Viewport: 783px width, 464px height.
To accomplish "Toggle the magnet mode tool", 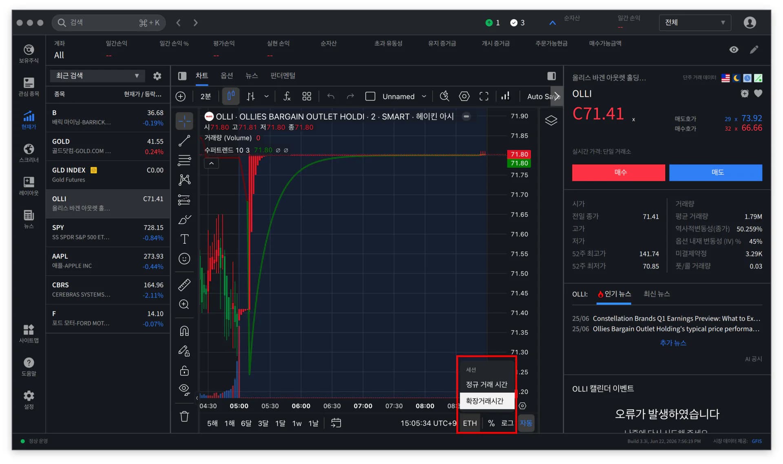I will click(x=184, y=331).
